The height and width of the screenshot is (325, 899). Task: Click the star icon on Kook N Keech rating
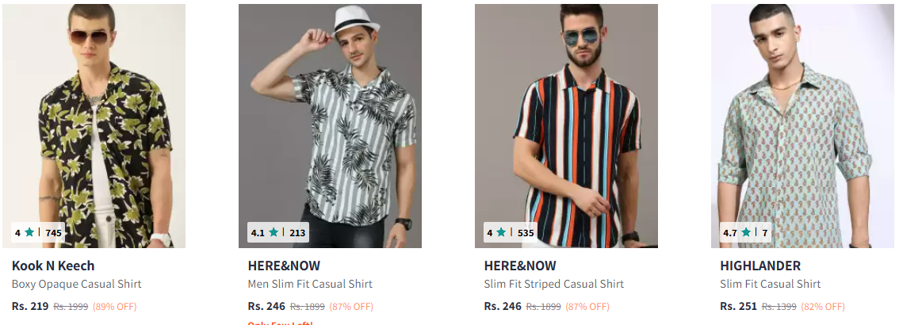[29, 232]
